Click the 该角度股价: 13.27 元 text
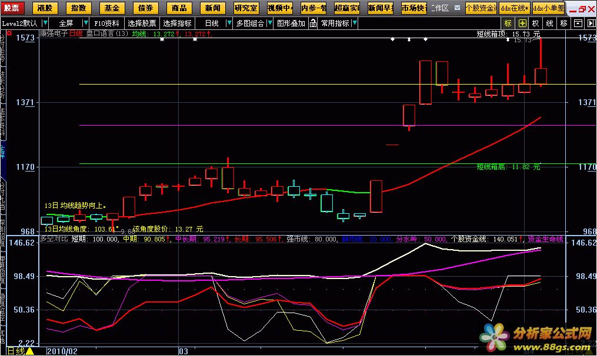 click(168, 229)
